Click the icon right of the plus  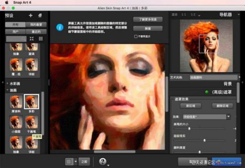tap(40, 15)
